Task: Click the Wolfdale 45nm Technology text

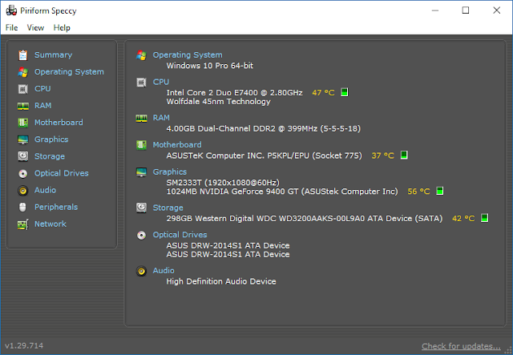Action: point(218,102)
